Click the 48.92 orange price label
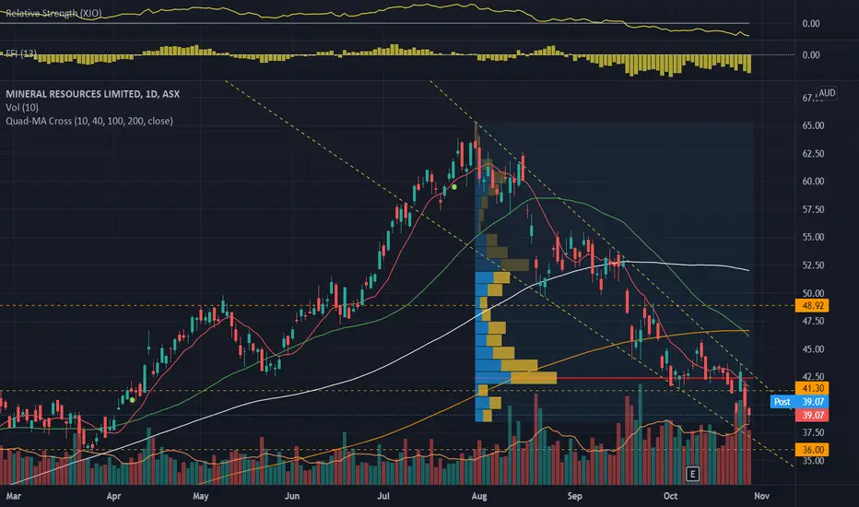Screen dimensions: 859x507 [x=812, y=305]
